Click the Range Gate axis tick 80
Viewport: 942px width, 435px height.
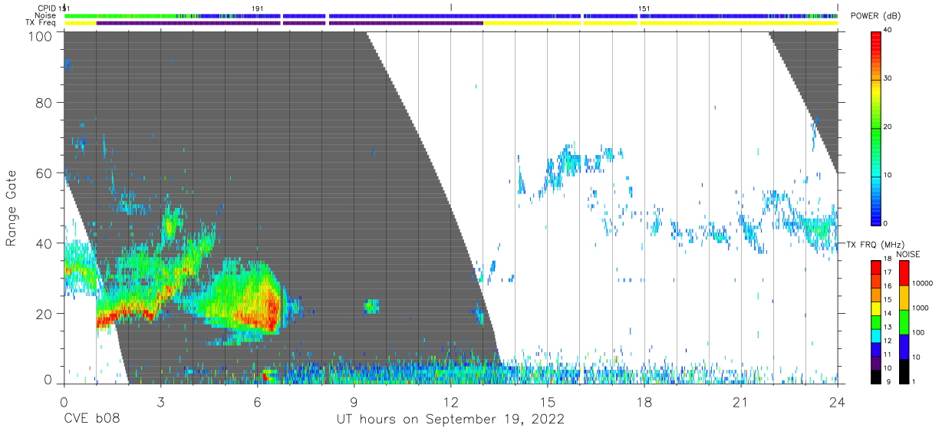[x=44, y=103]
